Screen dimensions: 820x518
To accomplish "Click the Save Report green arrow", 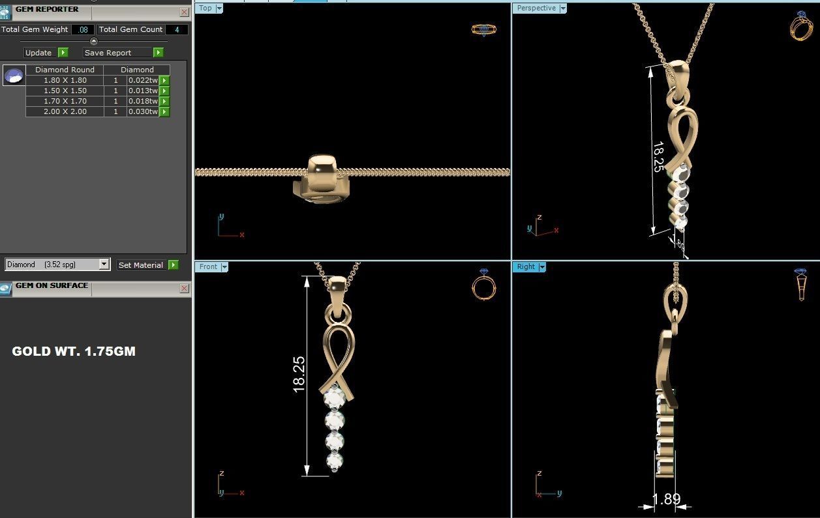I will pyautogui.click(x=158, y=53).
